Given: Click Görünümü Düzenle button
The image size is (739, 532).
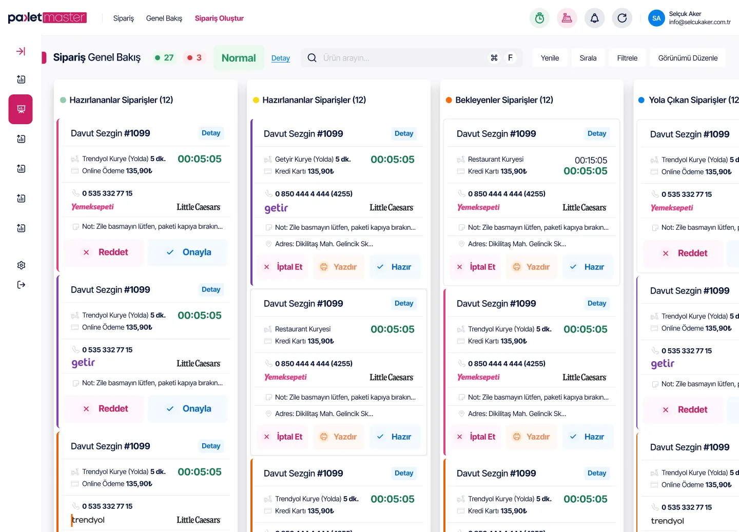Looking at the screenshot, I should (x=688, y=58).
